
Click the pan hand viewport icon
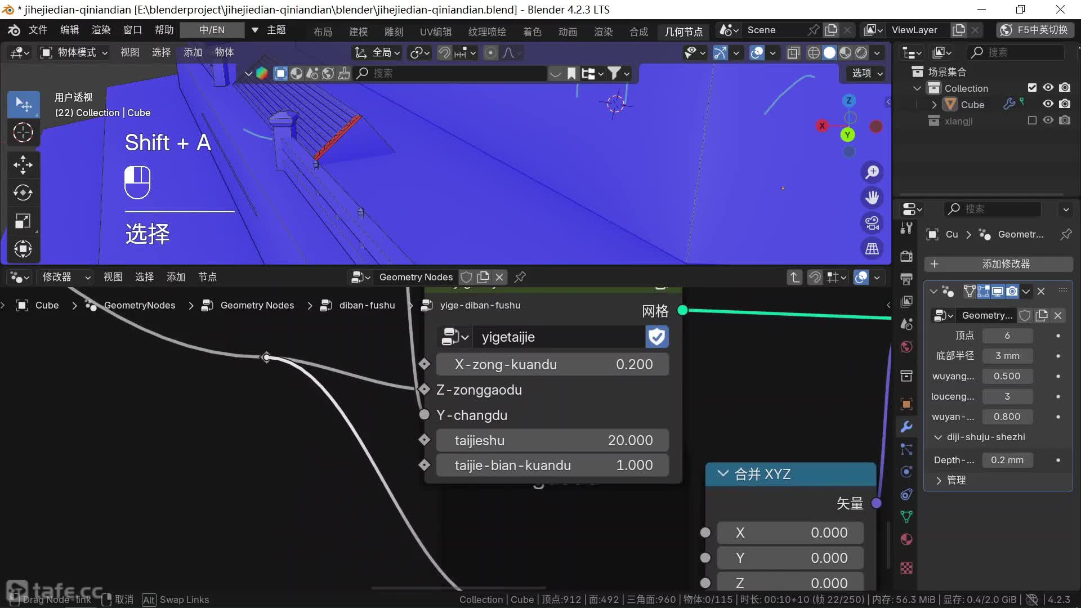(x=872, y=198)
